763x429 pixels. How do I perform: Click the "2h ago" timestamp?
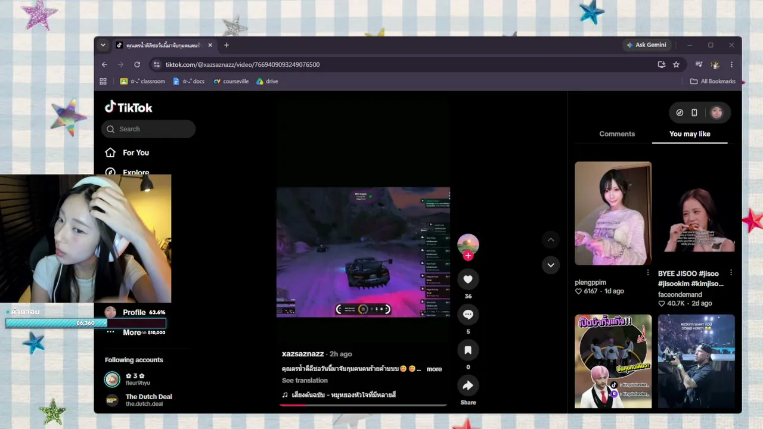(342, 354)
